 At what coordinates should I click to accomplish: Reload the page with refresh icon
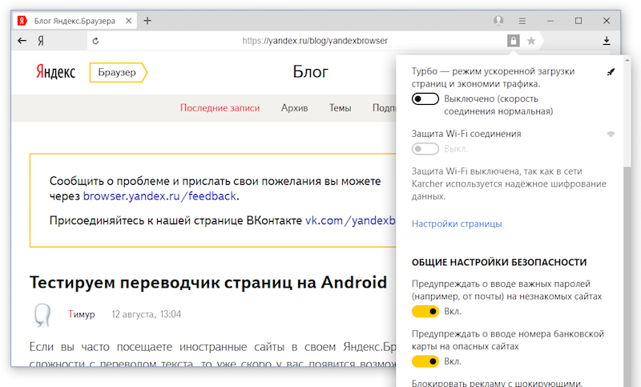tap(95, 41)
